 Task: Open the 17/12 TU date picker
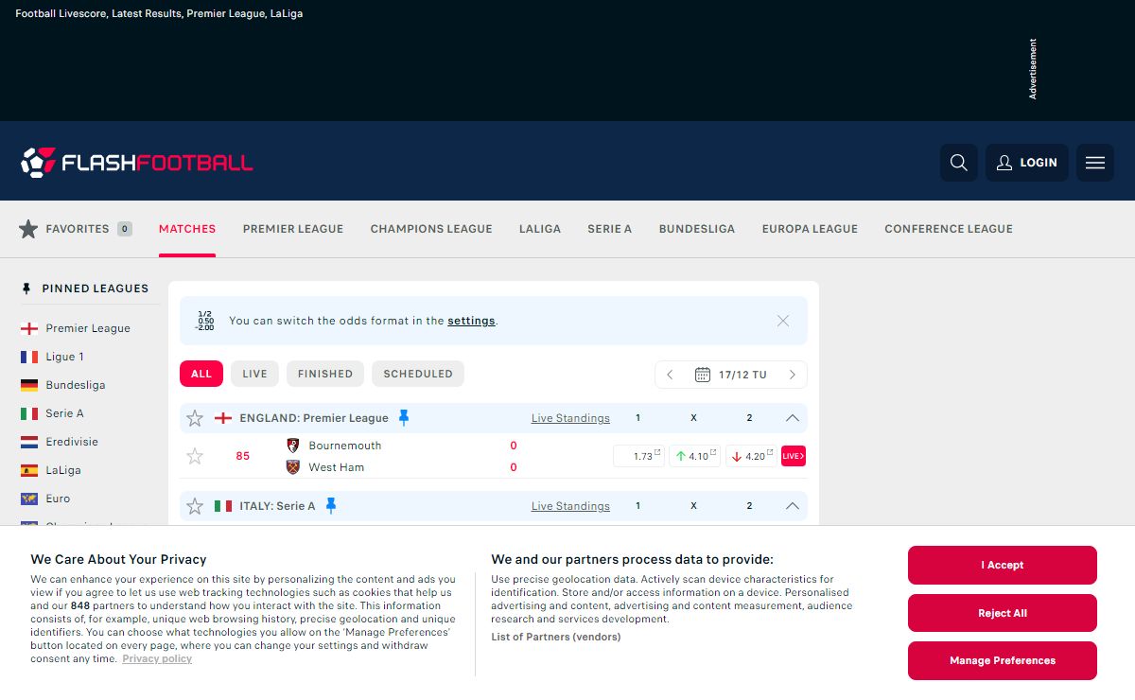[731, 375]
